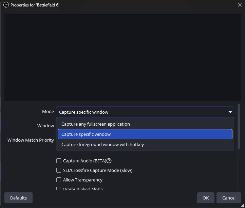Click the resize grip in dialog corner

pos(243,206)
